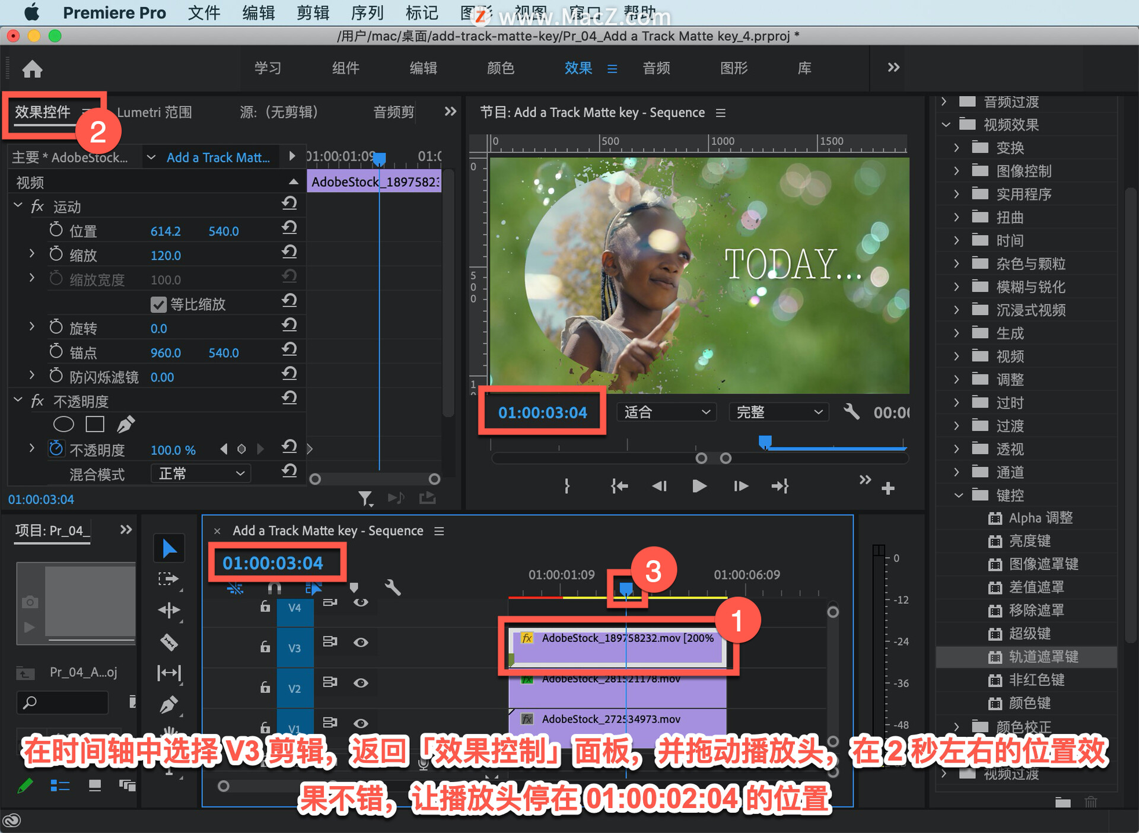Switch project panel to icon view
1139x833 pixels.
tap(94, 786)
